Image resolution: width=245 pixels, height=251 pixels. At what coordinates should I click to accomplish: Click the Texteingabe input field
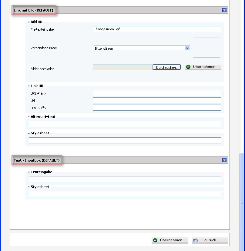(125, 179)
